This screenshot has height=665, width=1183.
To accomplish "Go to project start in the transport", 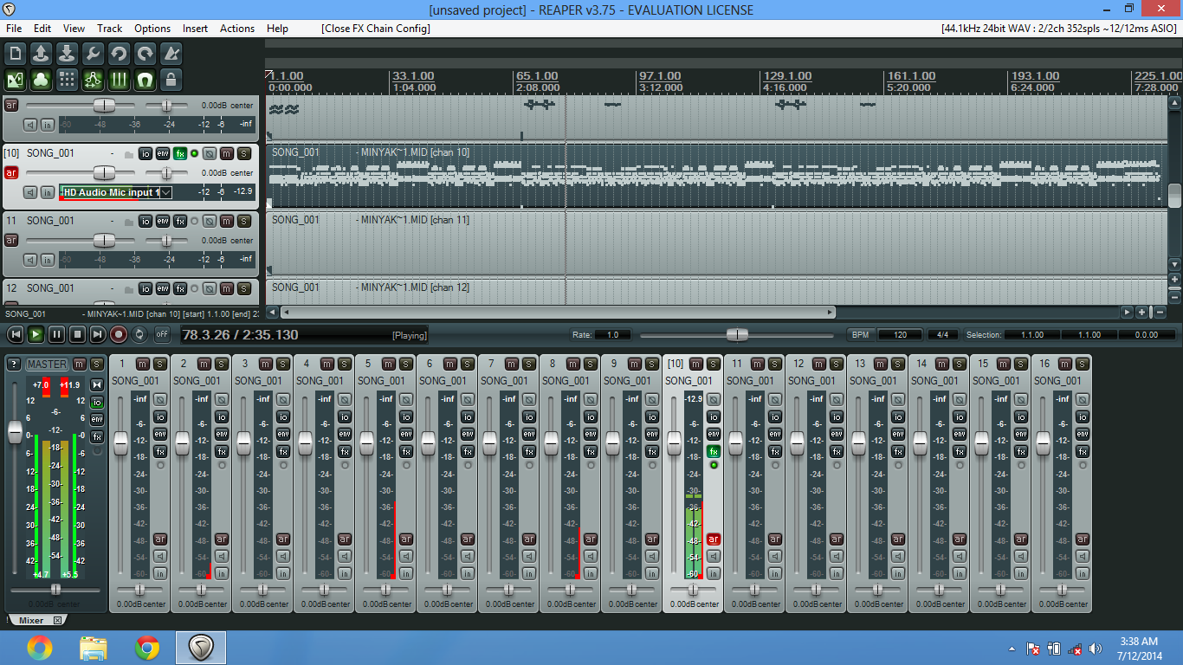I will [x=15, y=333].
